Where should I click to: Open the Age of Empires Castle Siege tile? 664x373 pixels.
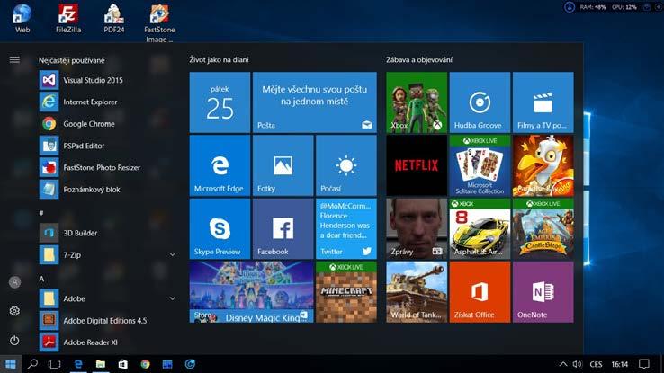tap(543, 229)
